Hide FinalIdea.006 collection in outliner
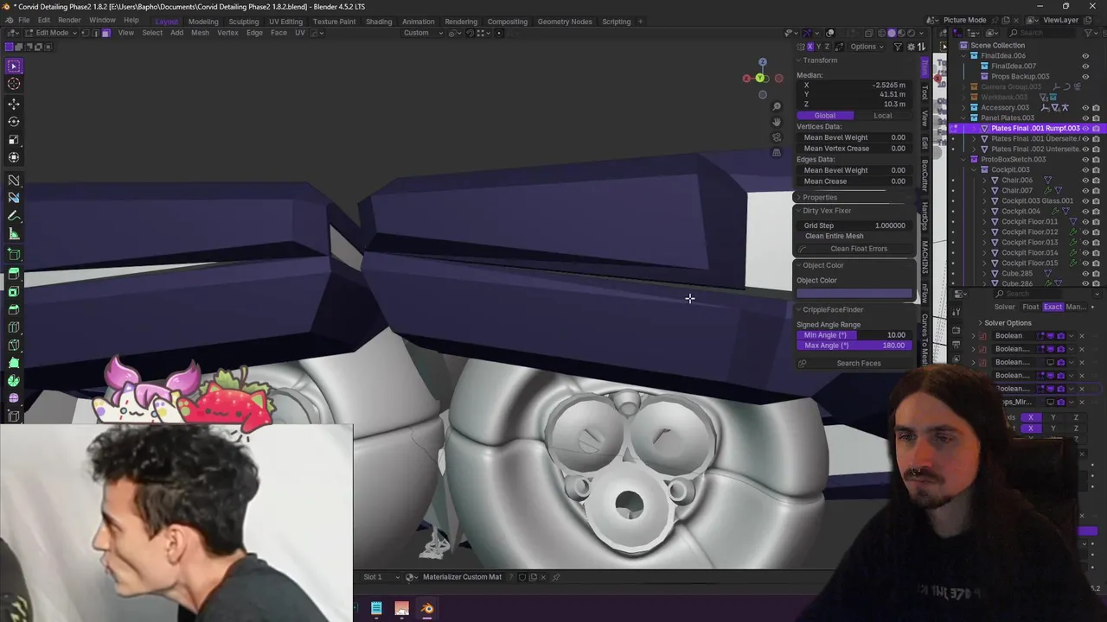 (x=1085, y=55)
